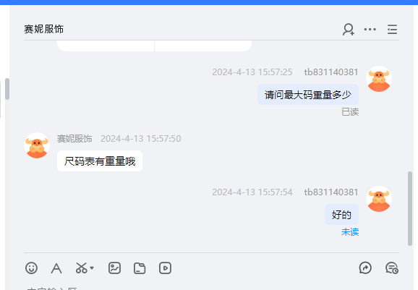Click the 赛妮服饰 chat title
The height and width of the screenshot is (290, 418).
click(44, 29)
